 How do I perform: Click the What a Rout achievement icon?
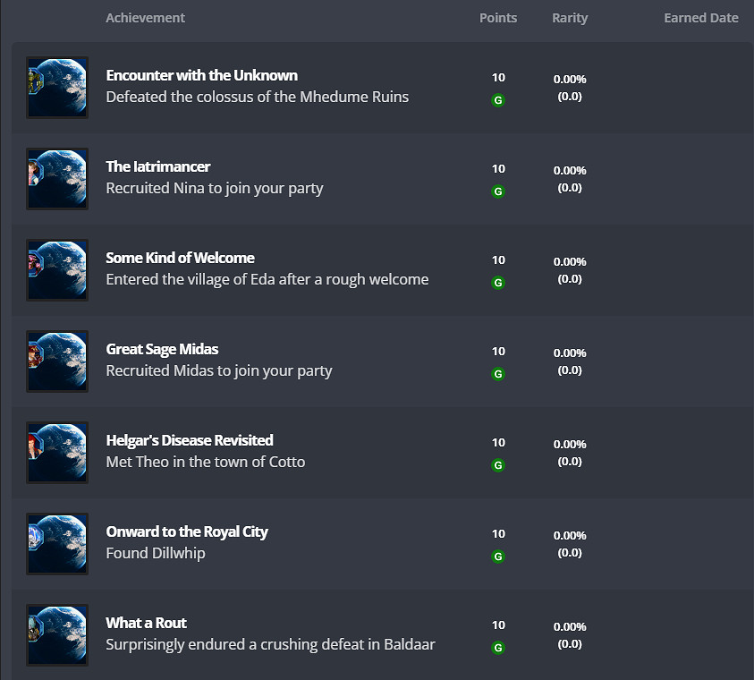[57, 635]
